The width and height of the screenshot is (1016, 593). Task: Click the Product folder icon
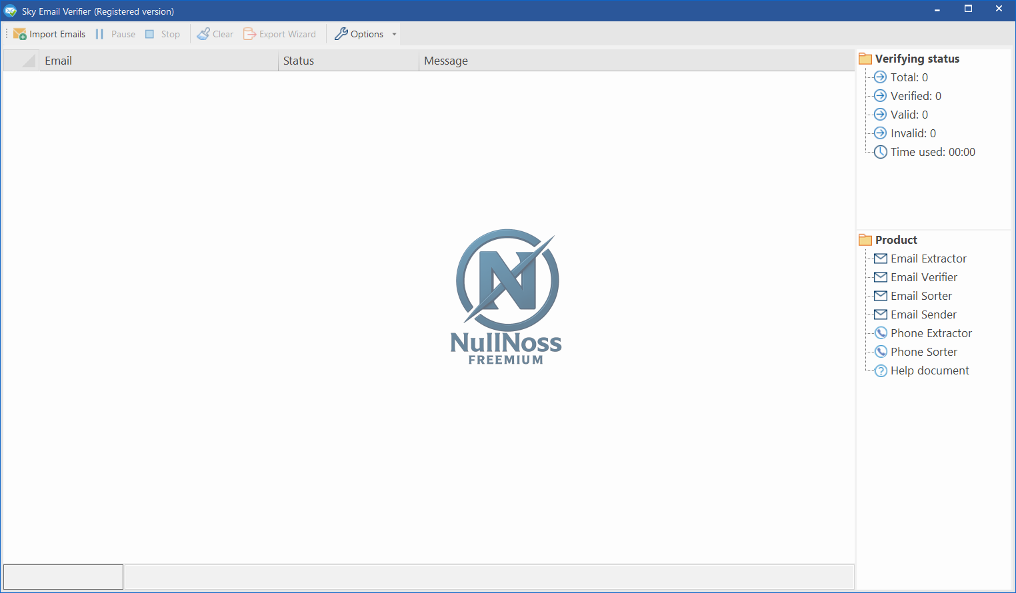click(865, 240)
